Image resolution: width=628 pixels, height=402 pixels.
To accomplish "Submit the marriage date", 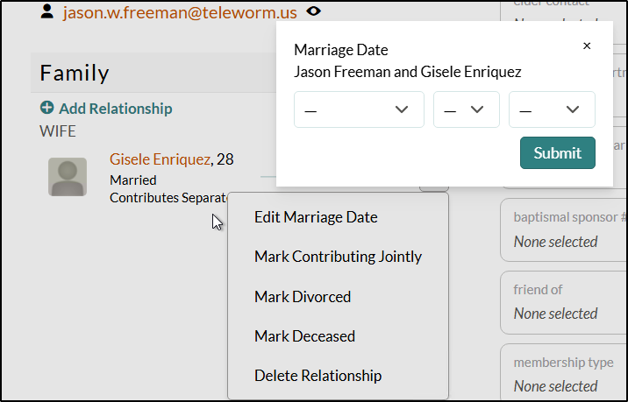I will pyautogui.click(x=558, y=152).
